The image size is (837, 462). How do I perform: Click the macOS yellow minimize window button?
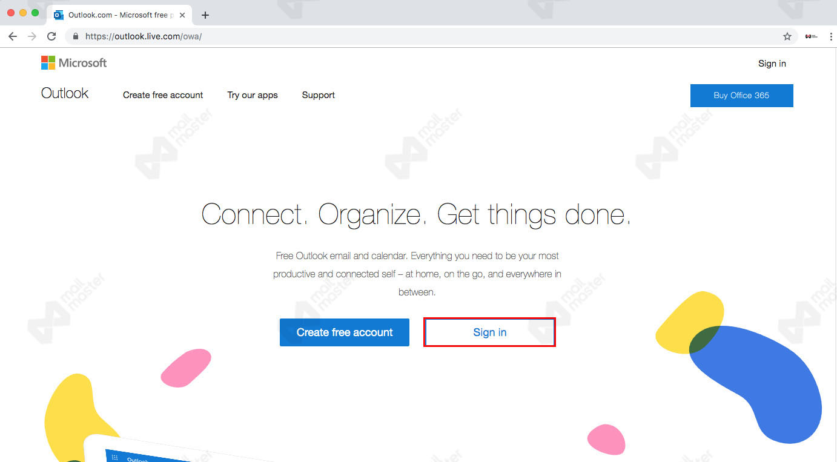pos(23,13)
